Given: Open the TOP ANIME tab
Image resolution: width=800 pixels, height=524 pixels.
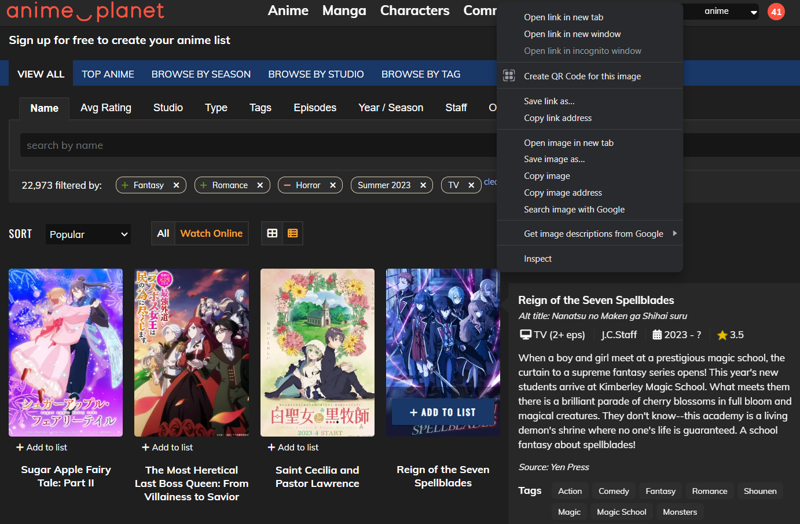Looking at the screenshot, I should click(108, 74).
